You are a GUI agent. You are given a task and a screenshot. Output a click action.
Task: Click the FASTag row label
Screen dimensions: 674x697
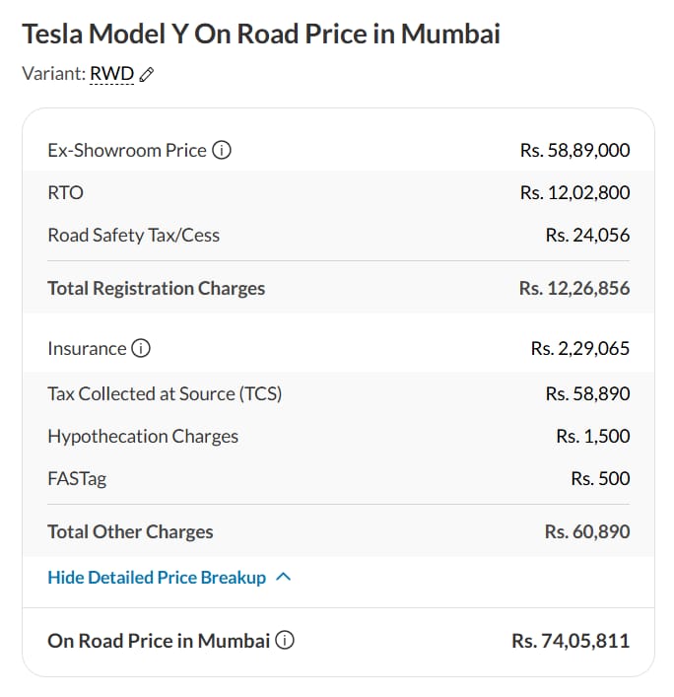click(77, 479)
